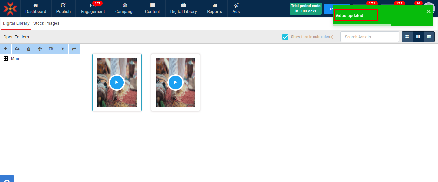The image size is (438, 182).
Task: Click the trash delete icon in folder toolbar
Action: pos(29,49)
